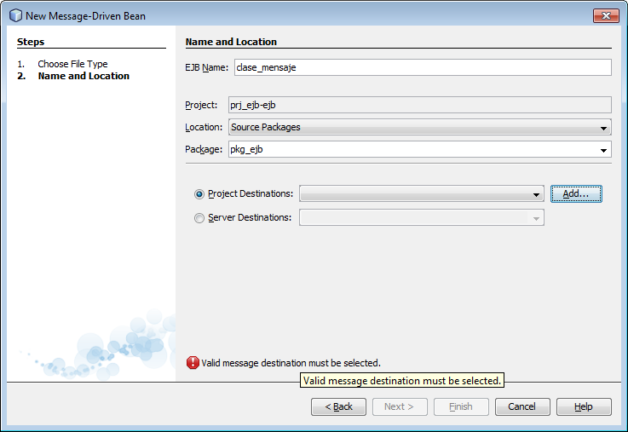628x432 pixels.
Task: Click the disabled Finish button
Action: [x=461, y=407]
